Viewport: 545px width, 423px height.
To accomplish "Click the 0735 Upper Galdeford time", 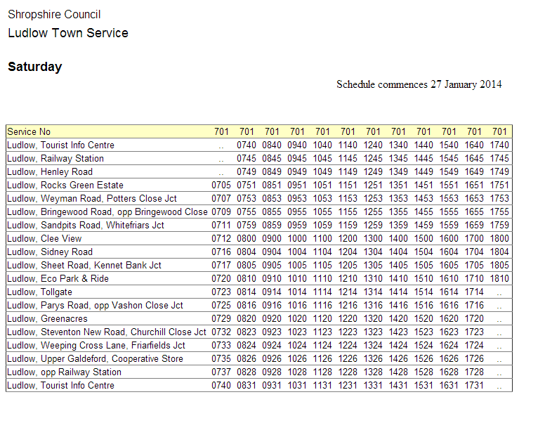I will 221,359.
